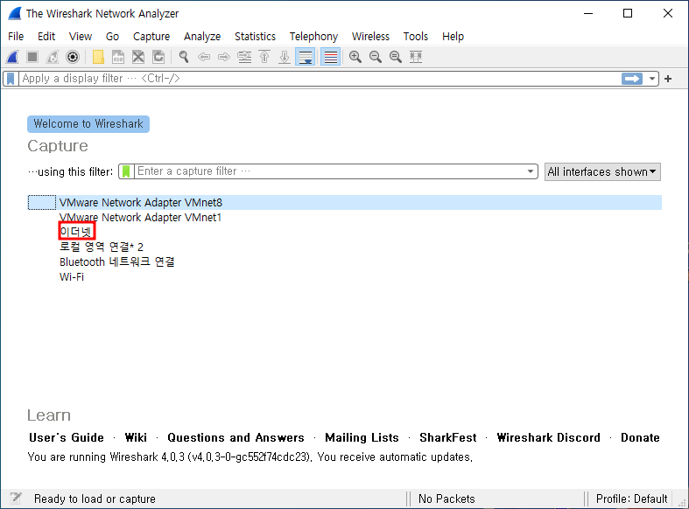Select 로컬 영역 연결* 2 interface

[345, 247]
